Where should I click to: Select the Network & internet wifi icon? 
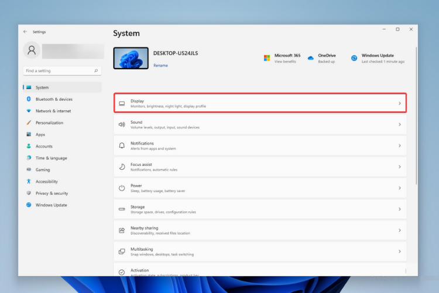(28, 111)
